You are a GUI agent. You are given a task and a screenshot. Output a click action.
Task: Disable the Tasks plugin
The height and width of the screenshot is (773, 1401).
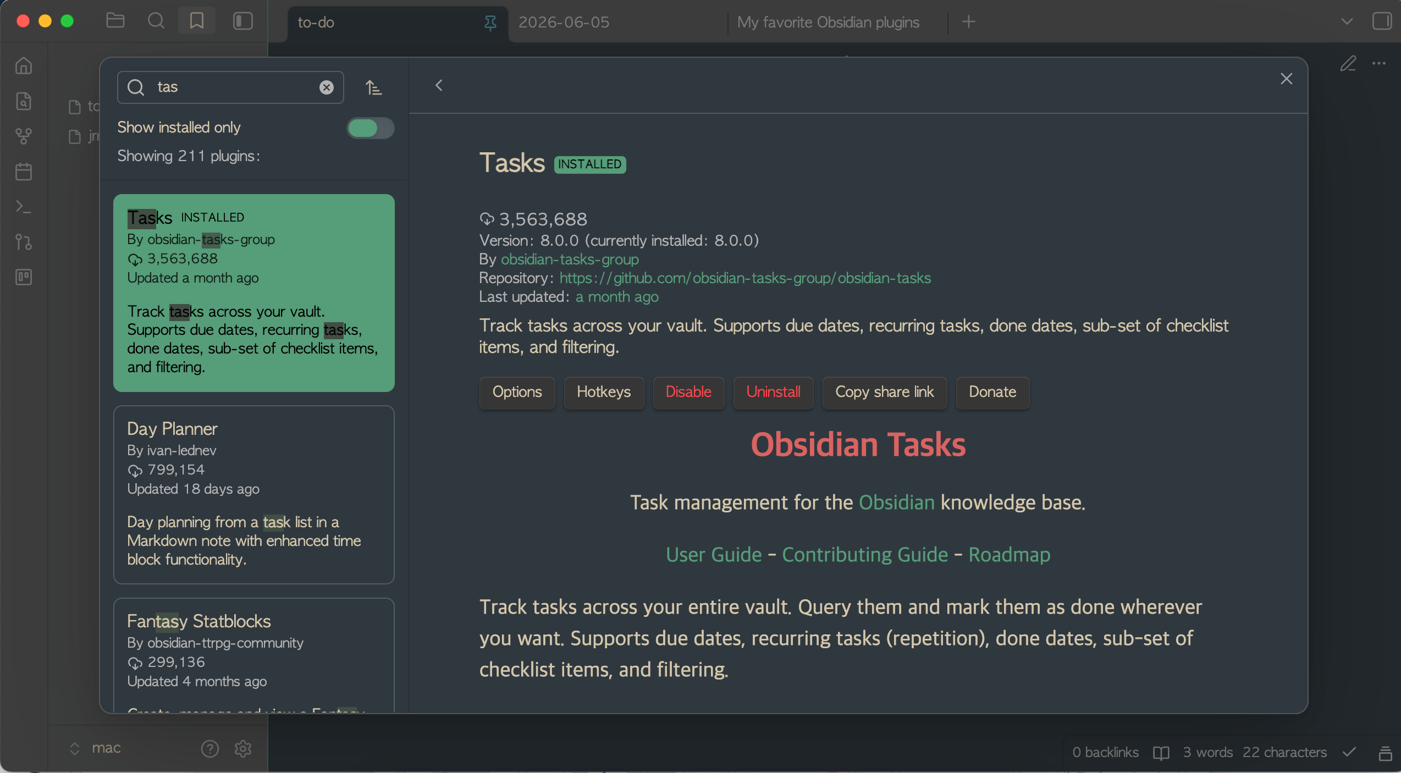[x=688, y=392]
